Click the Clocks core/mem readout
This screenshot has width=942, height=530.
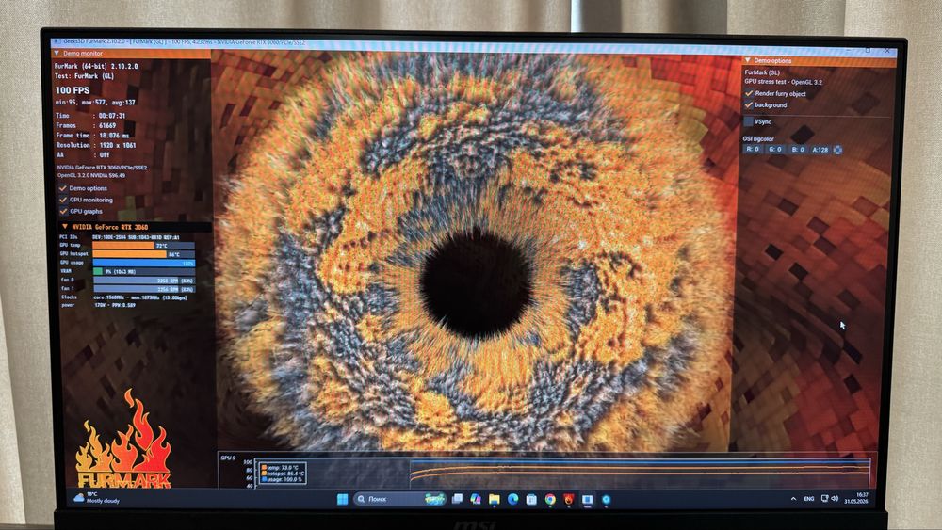pyautogui.click(x=140, y=297)
